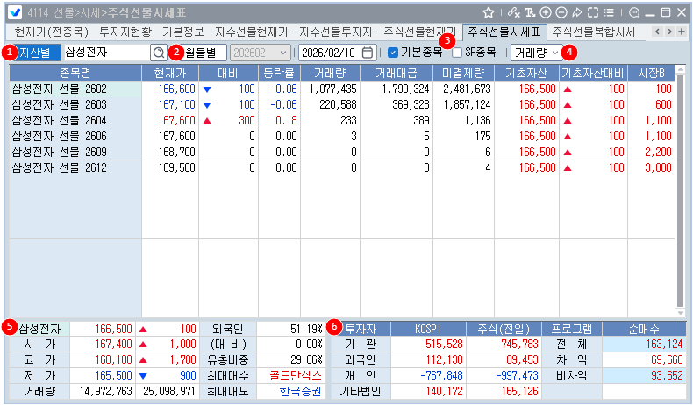The height and width of the screenshot is (405, 693).
Task: Click the search magnifier beside 삼성전자 field
Action: (x=158, y=53)
